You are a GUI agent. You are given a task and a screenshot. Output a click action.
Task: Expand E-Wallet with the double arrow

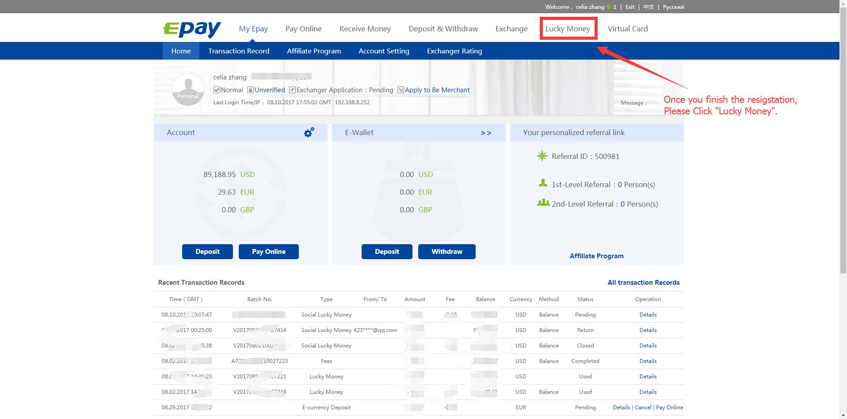pos(486,133)
